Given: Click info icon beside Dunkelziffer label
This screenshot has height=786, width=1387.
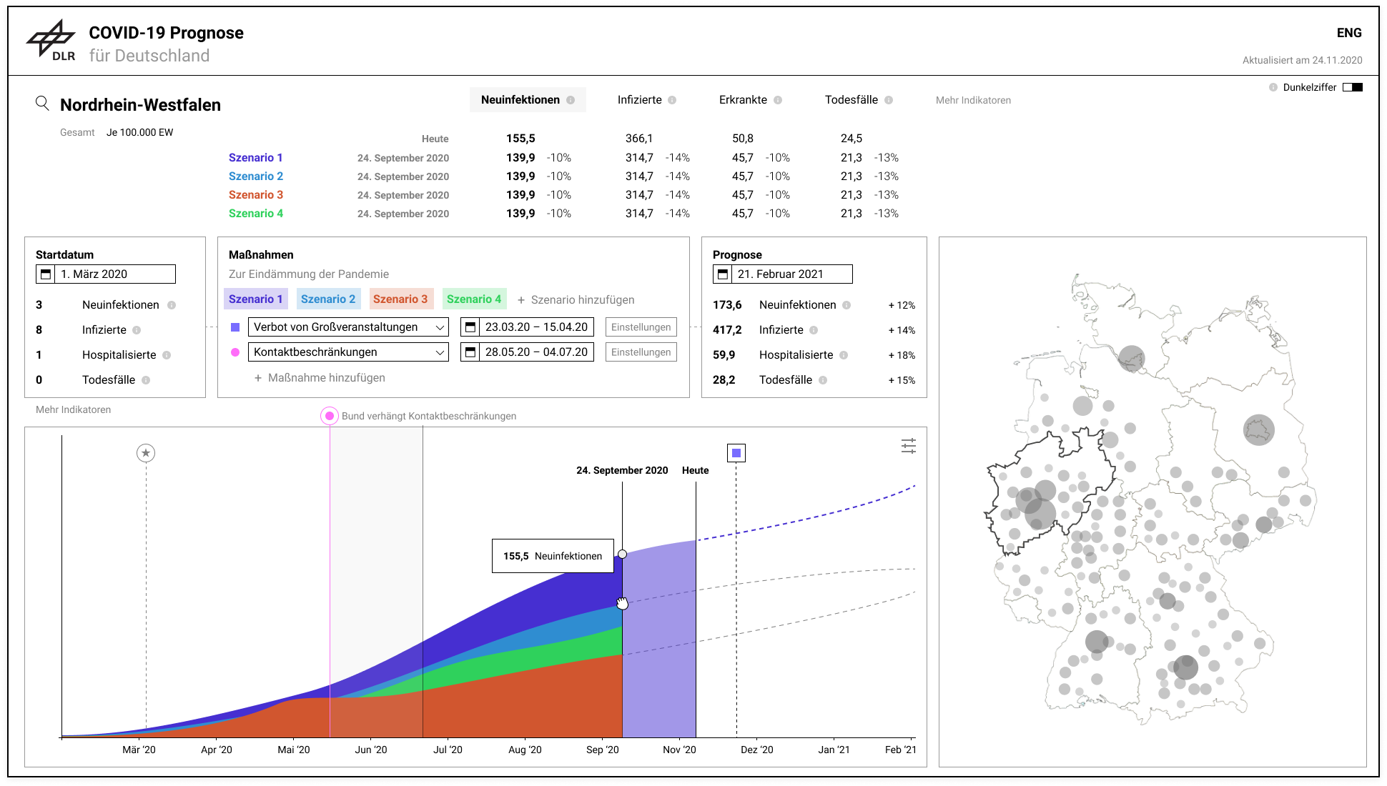Looking at the screenshot, I should tap(1273, 87).
